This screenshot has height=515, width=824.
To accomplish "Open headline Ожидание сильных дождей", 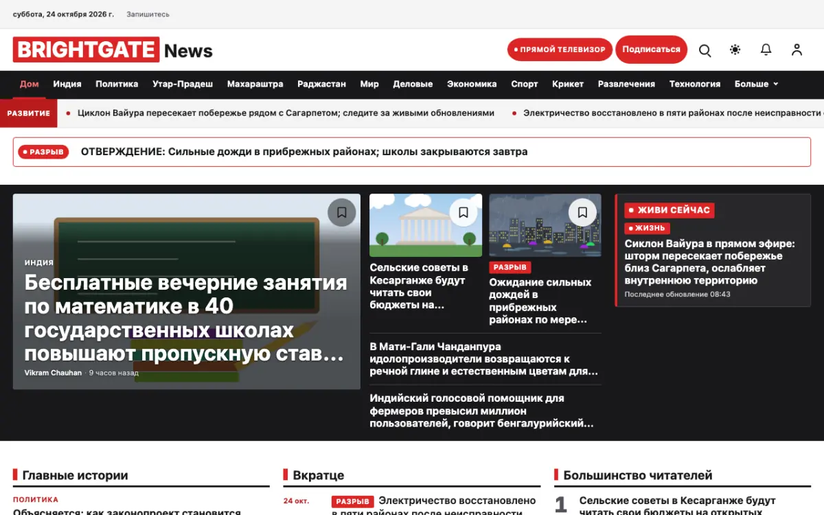I will point(540,301).
